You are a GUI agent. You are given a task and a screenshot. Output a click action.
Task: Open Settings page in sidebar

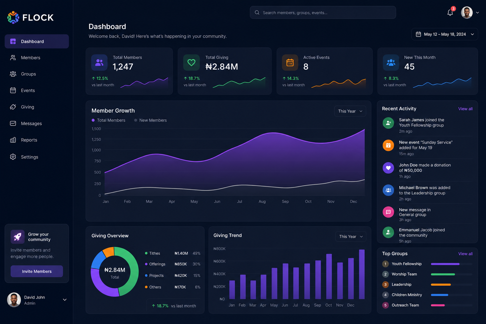[37, 157]
